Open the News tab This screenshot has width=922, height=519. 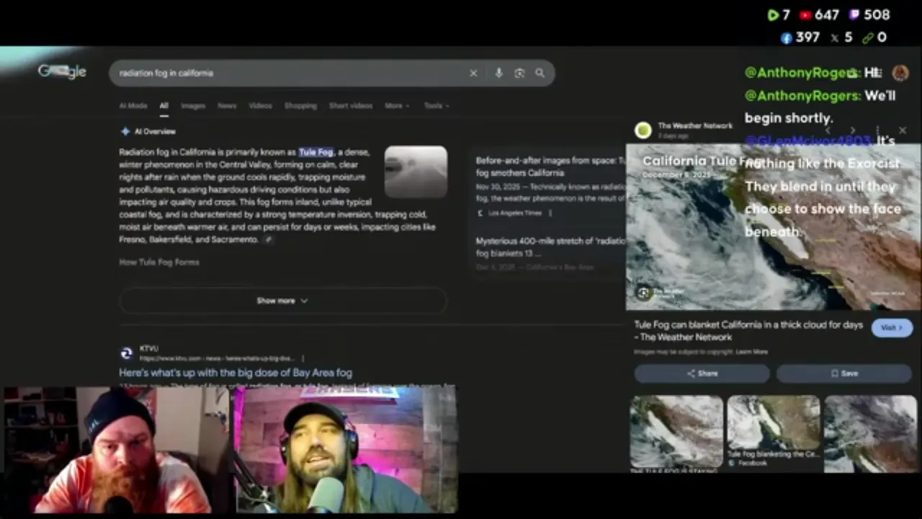[x=227, y=105]
